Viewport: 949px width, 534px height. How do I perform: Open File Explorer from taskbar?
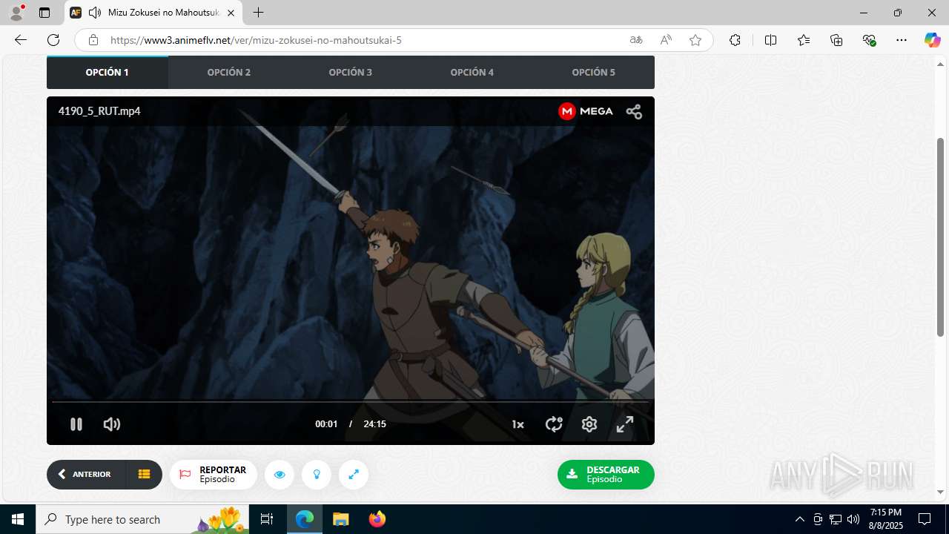coord(340,519)
